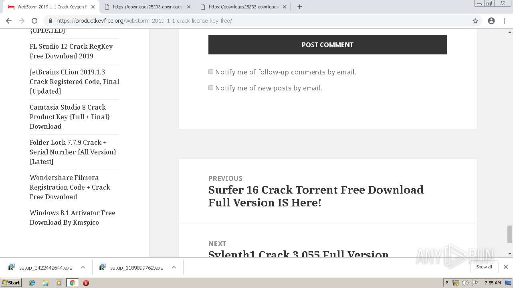The image size is (513, 288).
Task: Bookmark this page with the star icon
Action: pos(475,21)
